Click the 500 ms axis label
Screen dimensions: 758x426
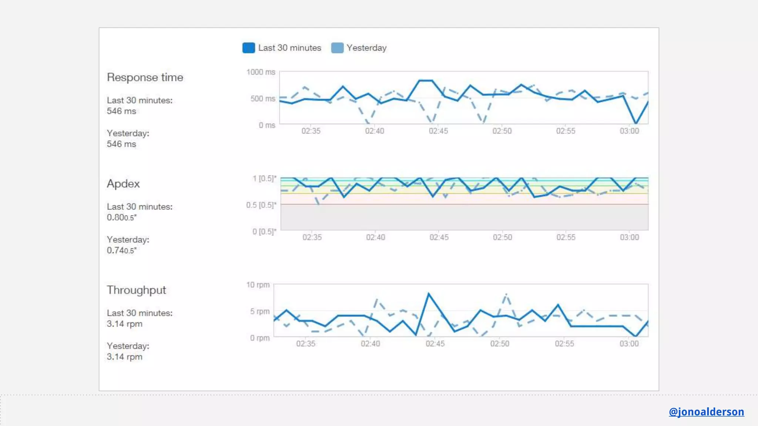[x=262, y=99]
